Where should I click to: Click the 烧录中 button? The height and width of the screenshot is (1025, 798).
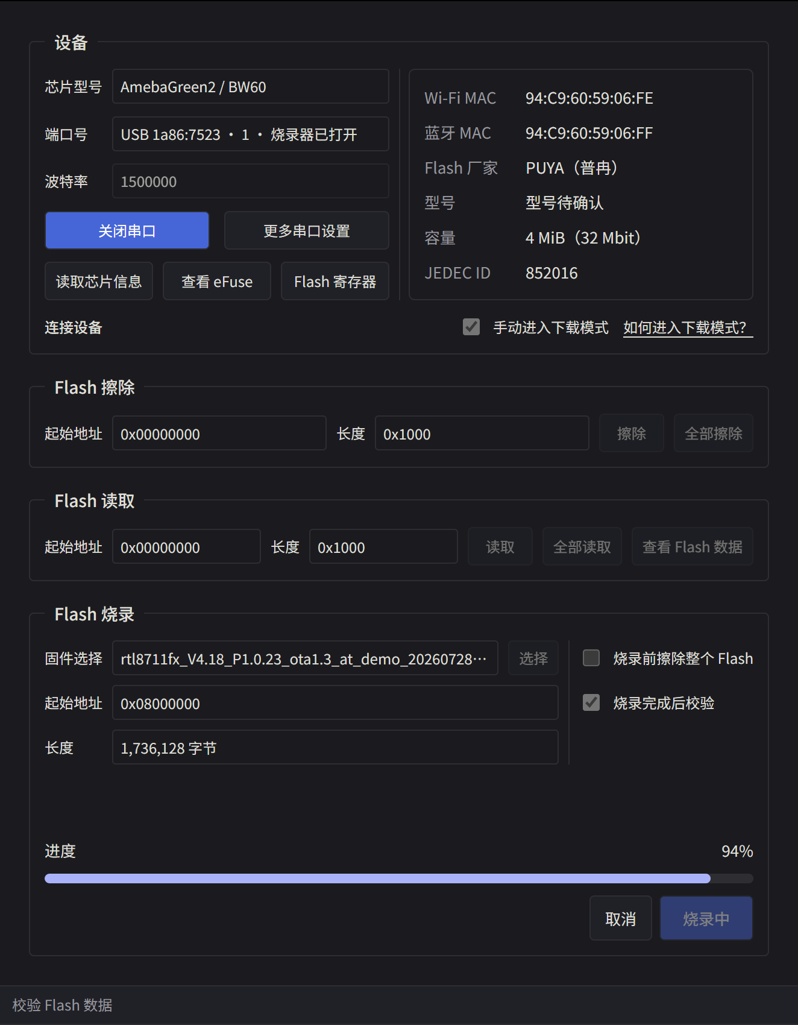tap(706, 918)
